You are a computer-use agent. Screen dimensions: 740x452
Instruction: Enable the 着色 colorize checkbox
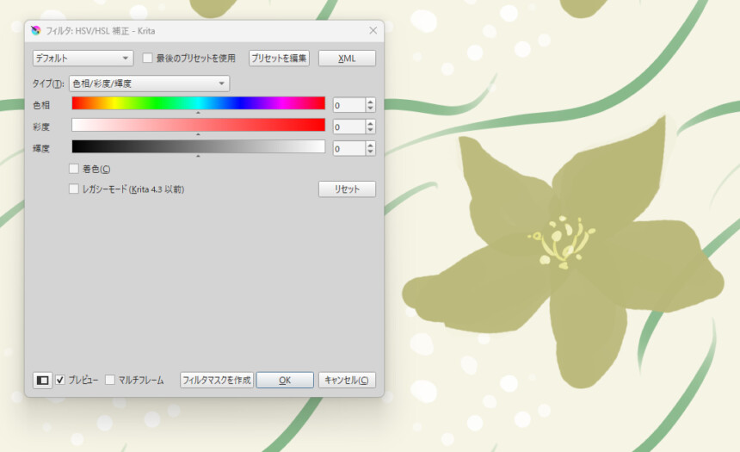74,169
